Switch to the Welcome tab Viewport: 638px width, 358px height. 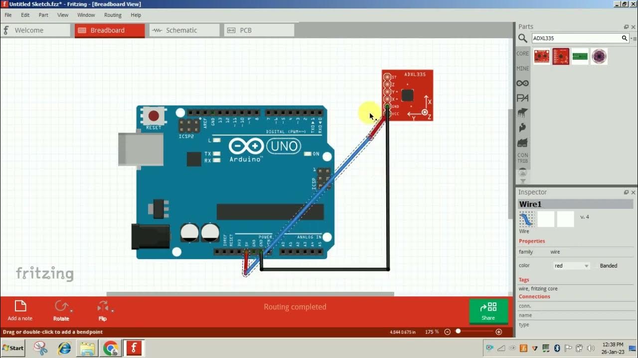tap(35, 30)
